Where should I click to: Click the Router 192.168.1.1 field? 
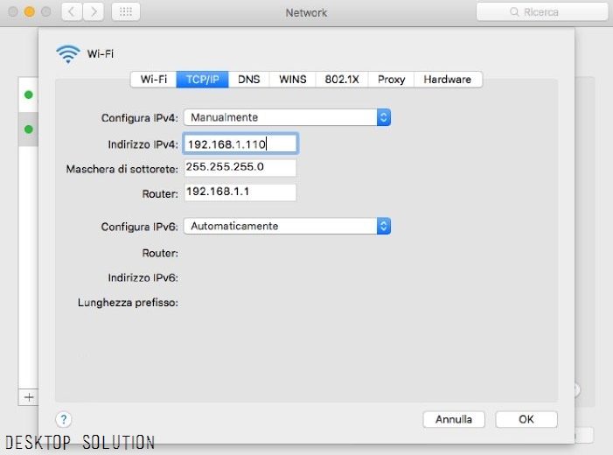(x=240, y=192)
